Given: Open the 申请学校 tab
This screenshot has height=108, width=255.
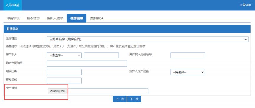Looking at the screenshot, I should pos(13,18).
